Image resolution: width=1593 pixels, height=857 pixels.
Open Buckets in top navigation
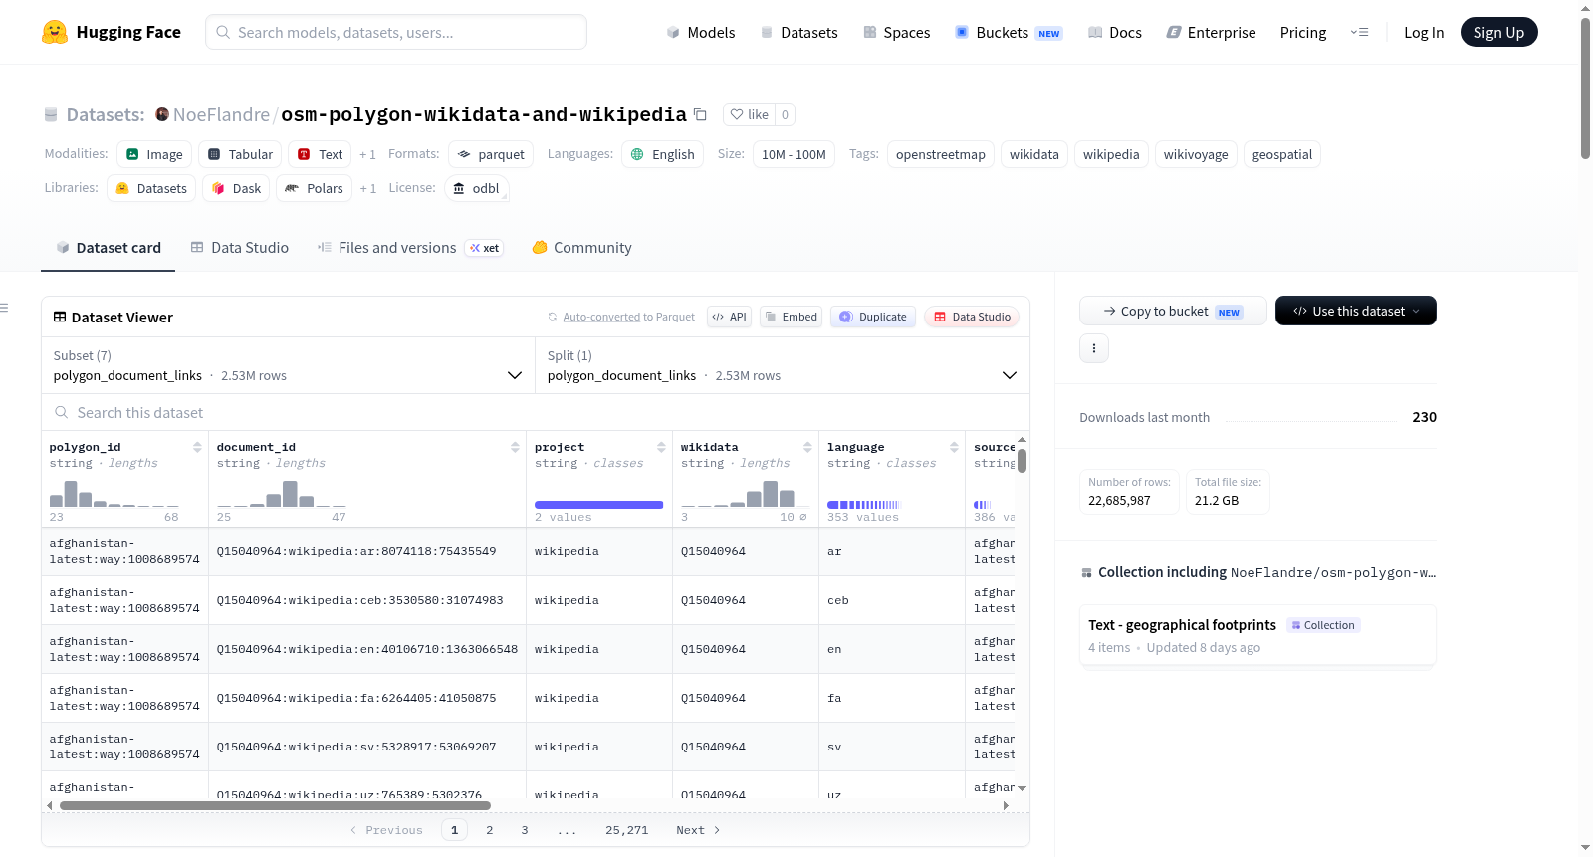[1009, 32]
